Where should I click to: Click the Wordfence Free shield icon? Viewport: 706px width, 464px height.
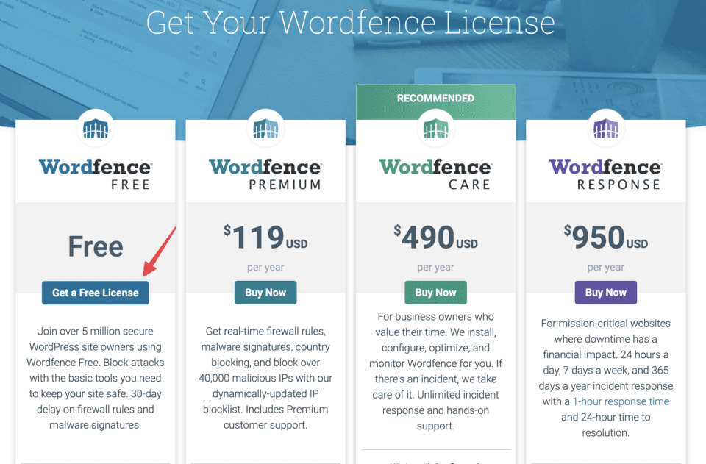95,129
